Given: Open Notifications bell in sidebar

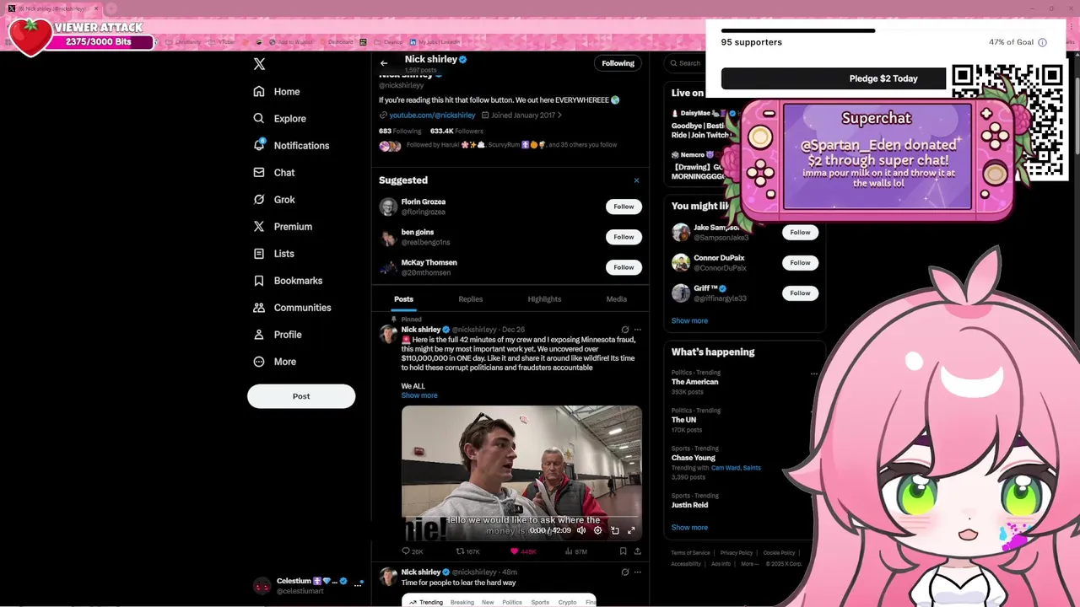Looking at the screenshot, I should pyautogui.click(x=291, y=145).
